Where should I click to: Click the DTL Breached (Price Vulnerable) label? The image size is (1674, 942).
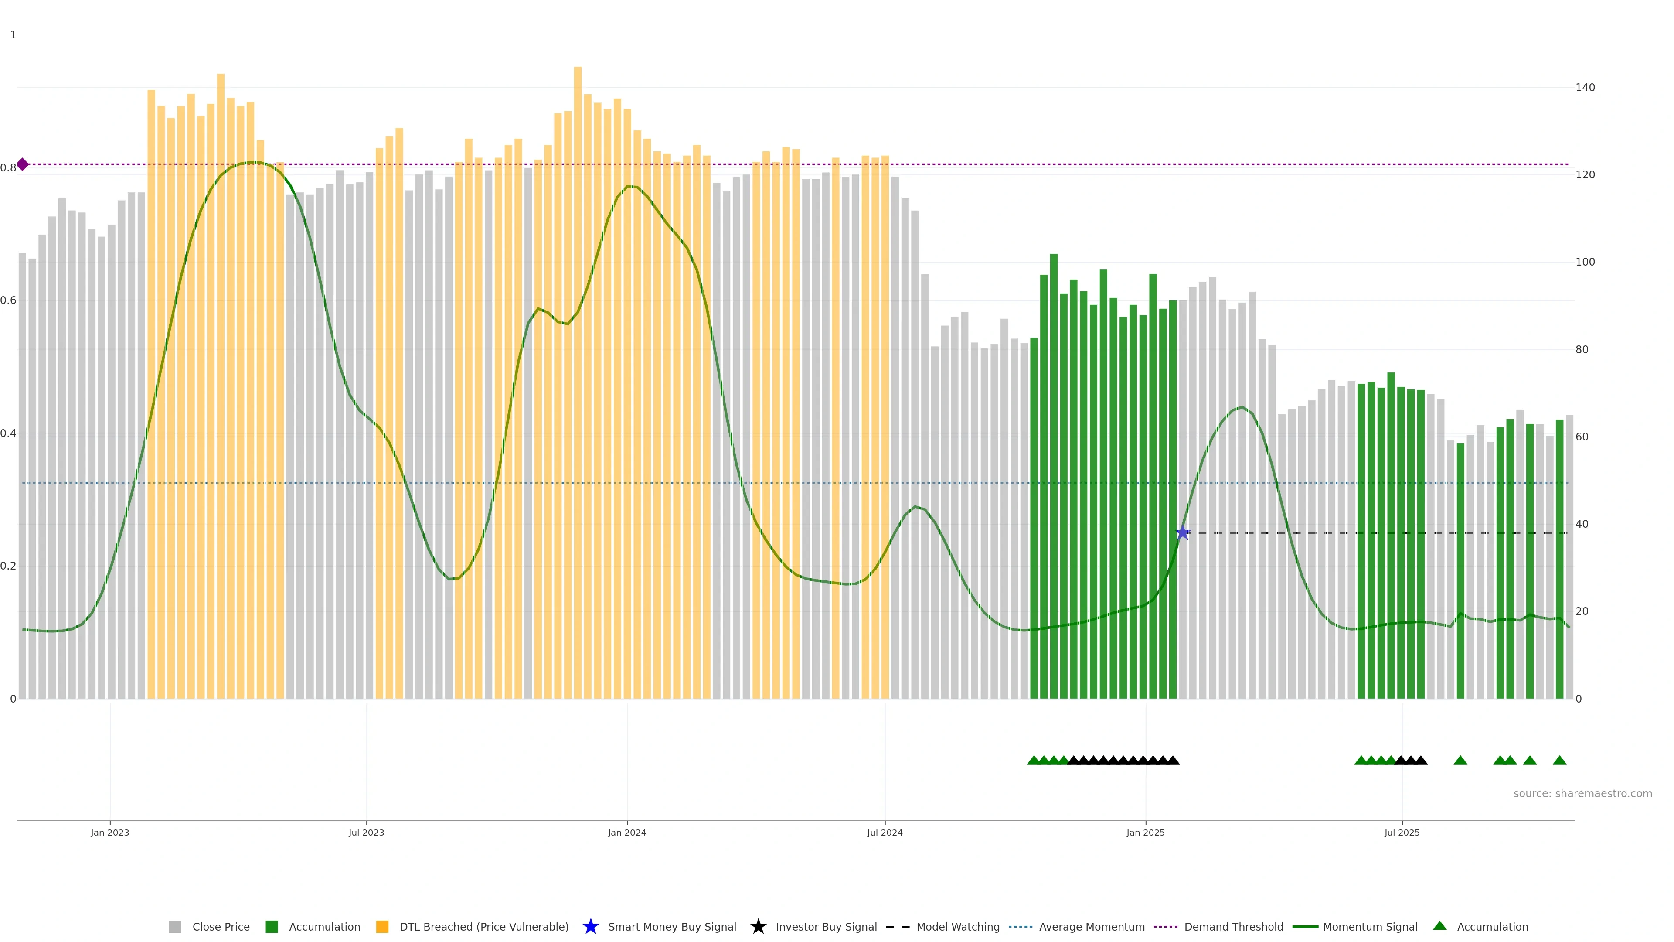(x=483, y=926)
